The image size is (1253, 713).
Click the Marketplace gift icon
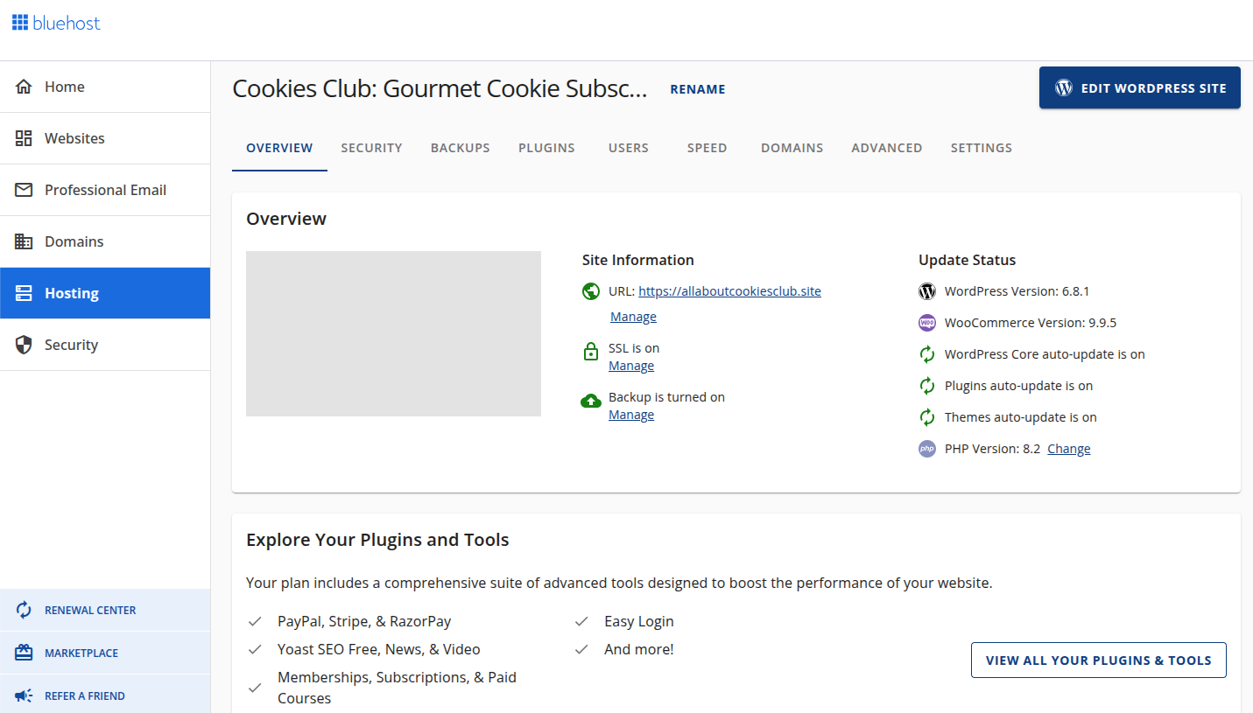pyautogui.click(x=24, y=653)
